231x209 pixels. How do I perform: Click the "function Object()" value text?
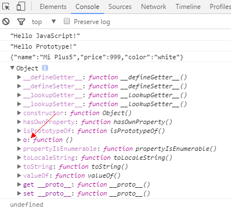click(x=101, y=113)
